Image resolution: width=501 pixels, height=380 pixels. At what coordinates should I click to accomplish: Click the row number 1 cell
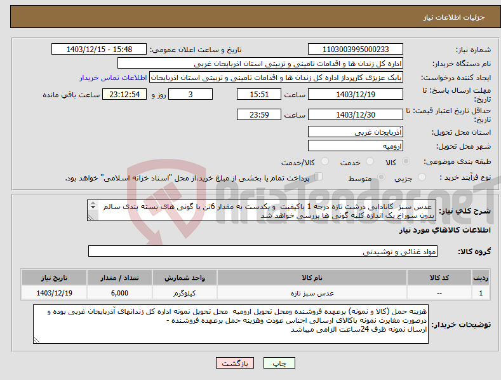(x=481, y=293)
